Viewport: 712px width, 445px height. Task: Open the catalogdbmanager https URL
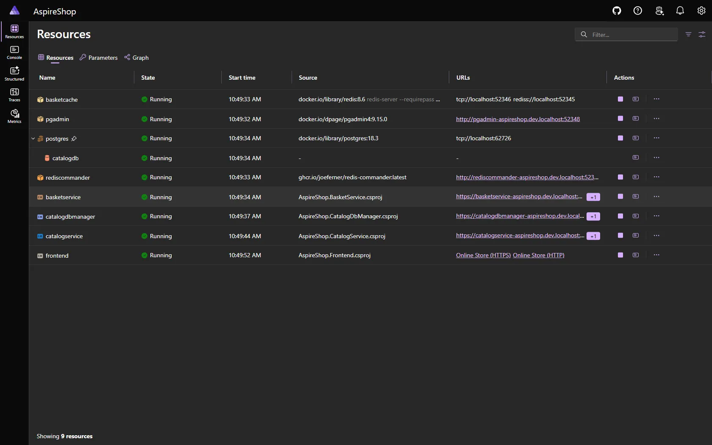[x=520, y=216]
